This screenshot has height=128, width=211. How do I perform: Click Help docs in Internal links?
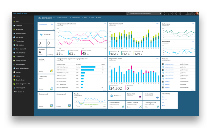[164, 100]
